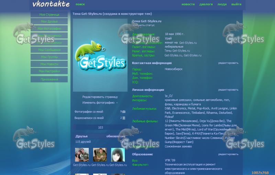Open the camera icon beside Фотографии со мной
The image size is (275, 175).
[124, 112]
